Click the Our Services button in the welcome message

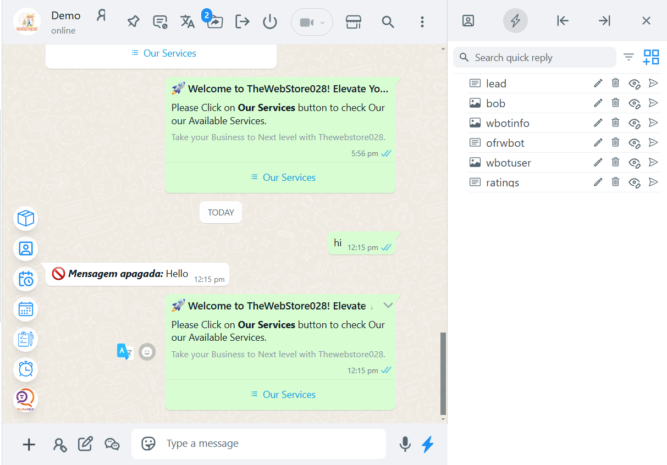point(283,394)
